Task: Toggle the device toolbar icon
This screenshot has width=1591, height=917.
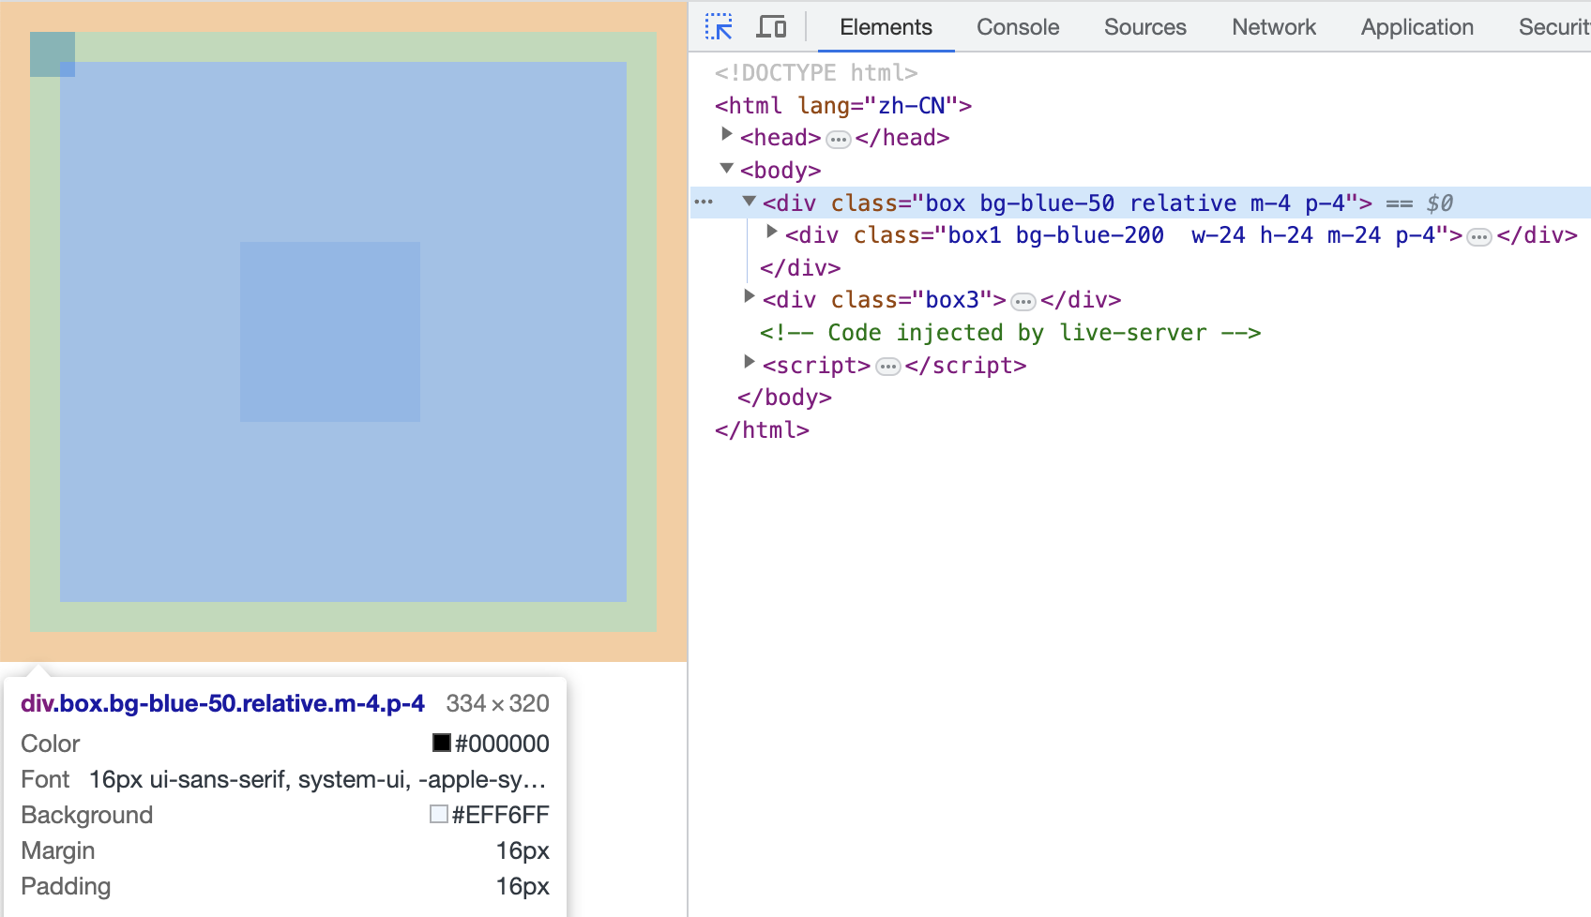Action: (x=771, y=27)
